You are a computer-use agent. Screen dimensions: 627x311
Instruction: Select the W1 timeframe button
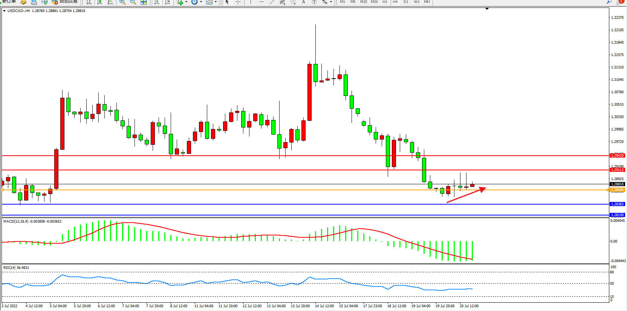(416, 2)
